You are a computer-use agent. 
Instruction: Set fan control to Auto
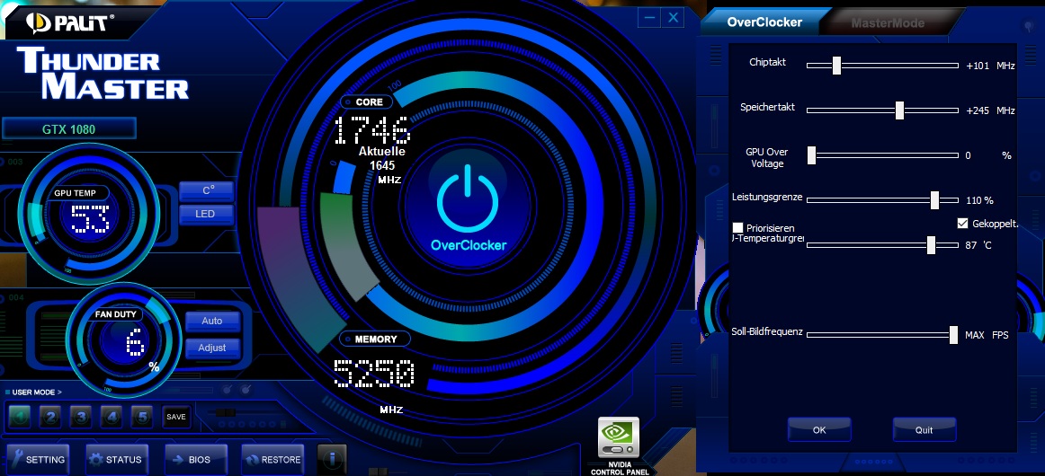pos(212,321)
